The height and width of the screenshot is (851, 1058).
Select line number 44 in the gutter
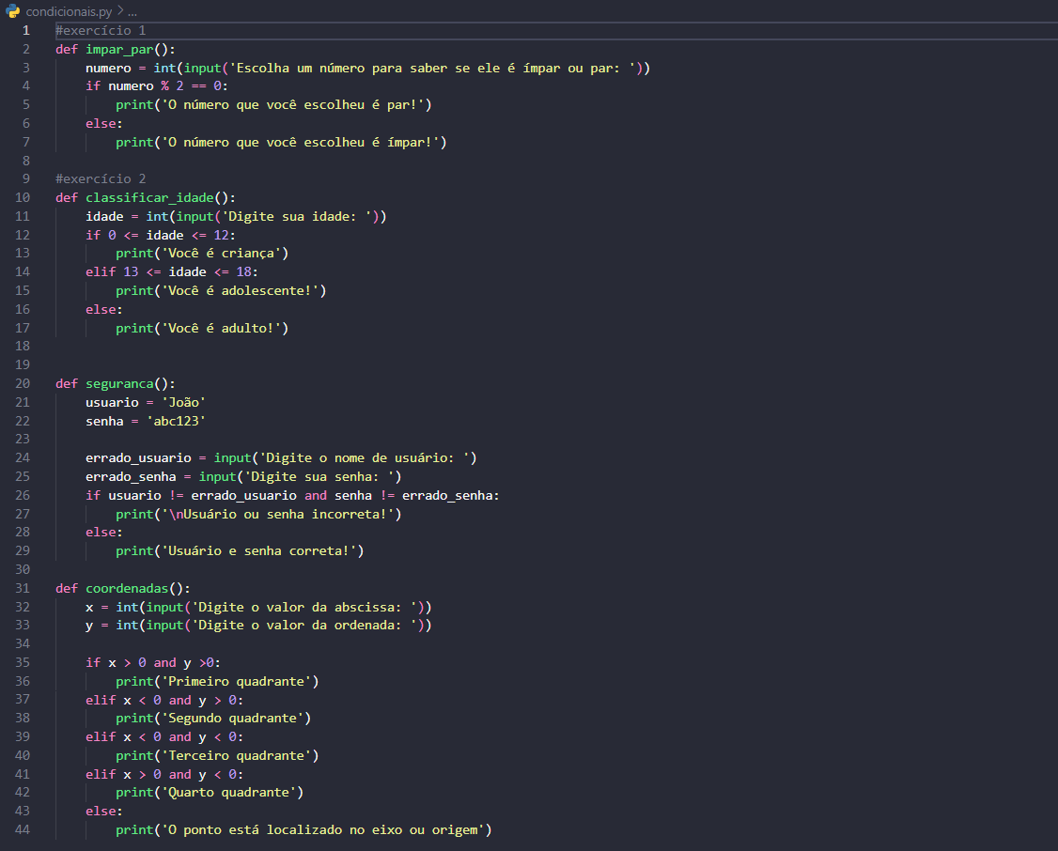pyautogui.click(x=23, y=830)
